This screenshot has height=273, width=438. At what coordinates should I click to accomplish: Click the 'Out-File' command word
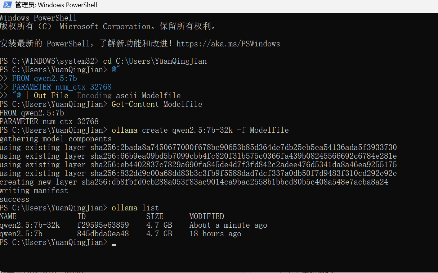click(51, 96)
